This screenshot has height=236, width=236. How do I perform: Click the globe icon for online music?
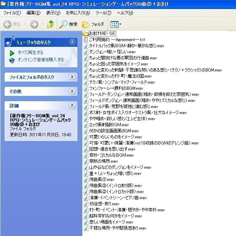tap(12, 60)
